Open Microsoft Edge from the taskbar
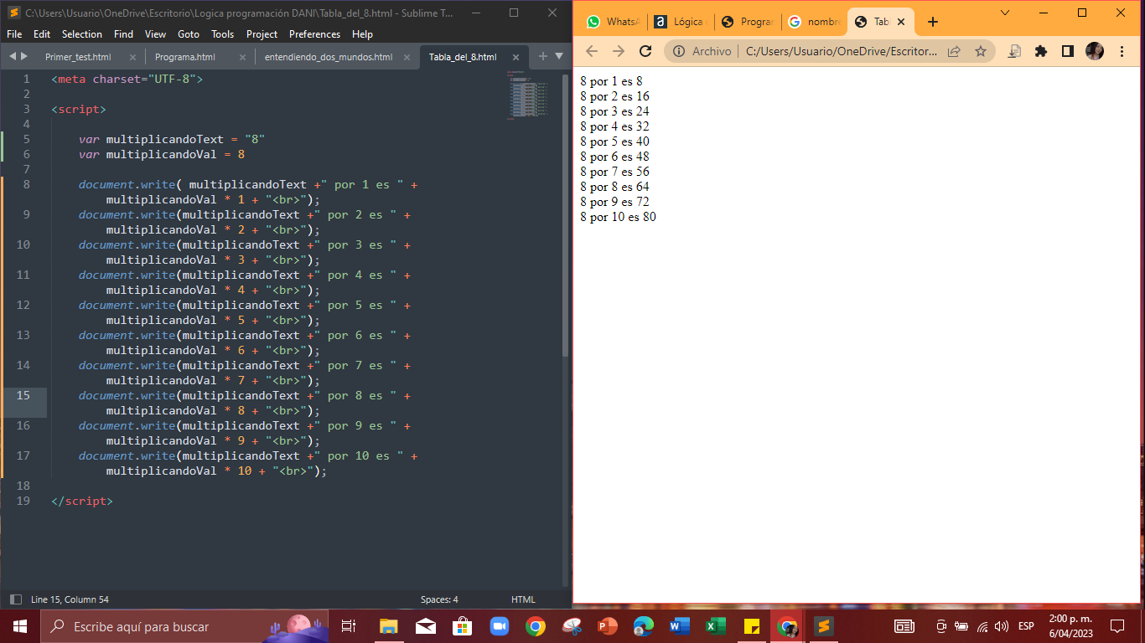1145x643 pixels. (644, 626)
